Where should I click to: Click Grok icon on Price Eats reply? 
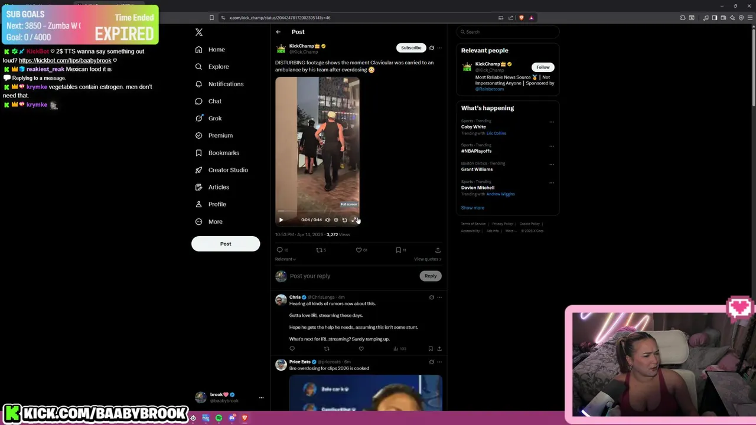coord(431,362)
